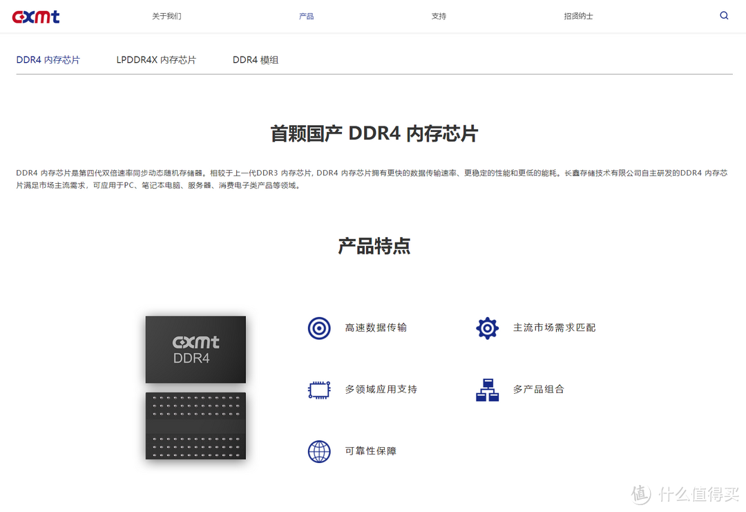Image resolution: width=746 pixels, height=512 pixels.
Task: Click the DDR4 memory module photo
Action: (195, 426)
